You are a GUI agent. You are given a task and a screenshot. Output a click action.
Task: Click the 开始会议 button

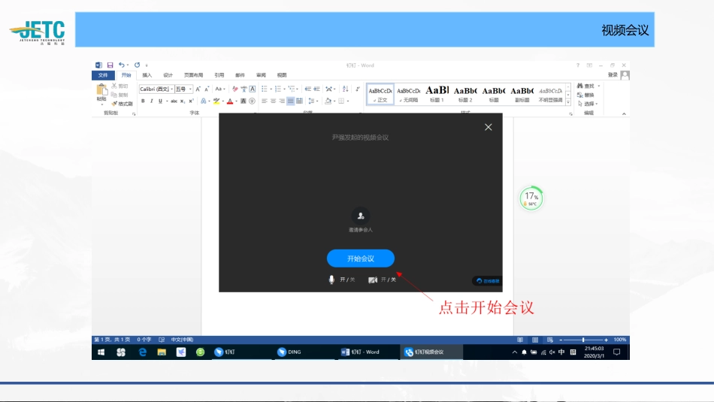coord(360,258)
